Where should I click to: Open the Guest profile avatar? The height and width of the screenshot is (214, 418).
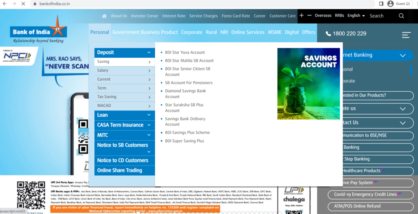click(391, 4)
